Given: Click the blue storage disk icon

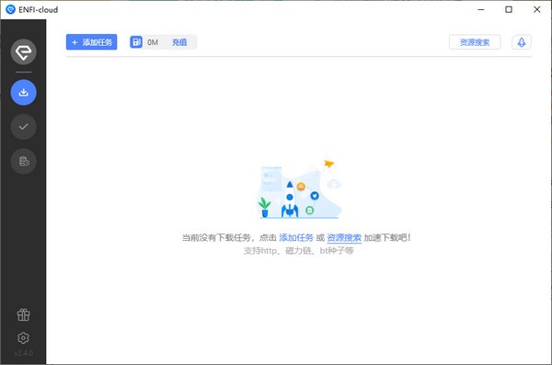Looking at the screenshot, I should (136, 42).
